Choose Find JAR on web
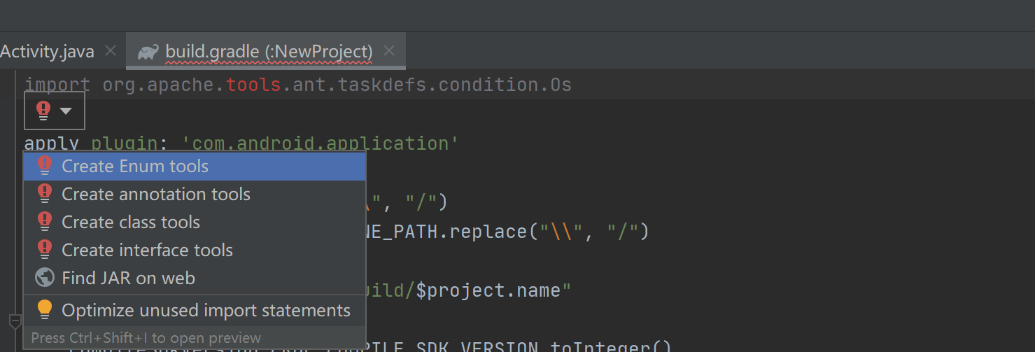The width and height of the screenshot is (1035, 352). coord(128,278)
